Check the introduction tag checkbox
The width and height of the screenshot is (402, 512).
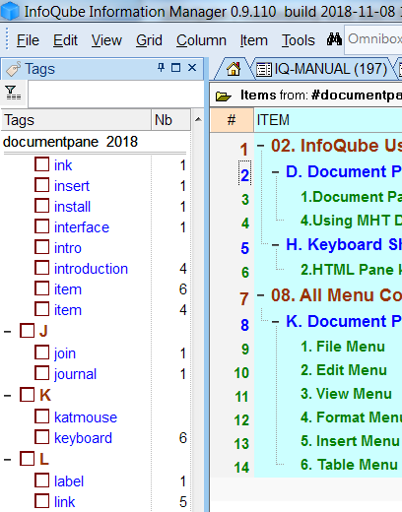[x=41, y=268]
